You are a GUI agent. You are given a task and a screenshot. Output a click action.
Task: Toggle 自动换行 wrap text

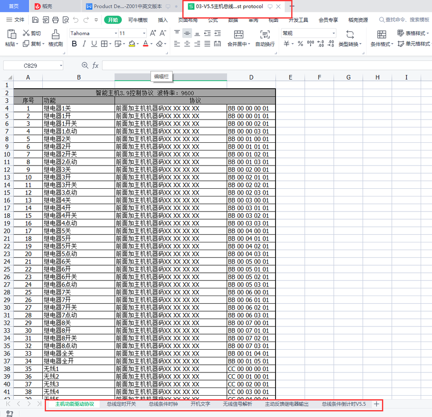click(265, 38)
